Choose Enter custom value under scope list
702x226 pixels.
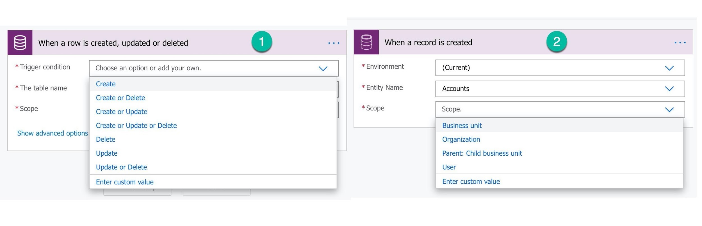(x=559, y=181)
